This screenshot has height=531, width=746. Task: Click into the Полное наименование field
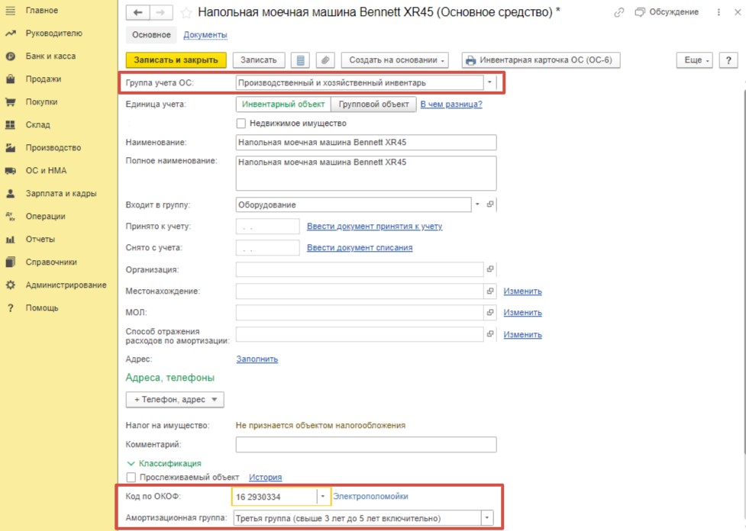click(366, 173)
